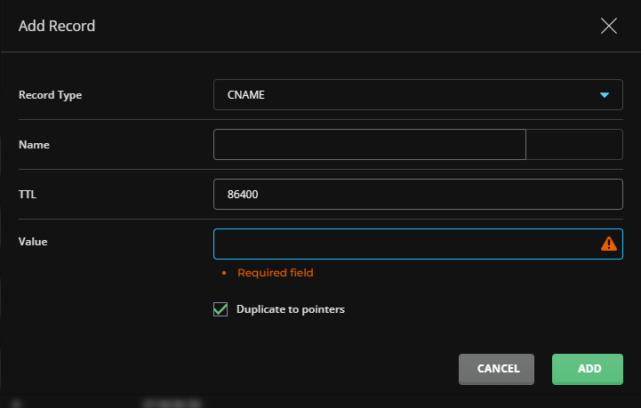Focus the empty Name input field
The height and width of the screenshot is (408, 641).
coord(370,144)
